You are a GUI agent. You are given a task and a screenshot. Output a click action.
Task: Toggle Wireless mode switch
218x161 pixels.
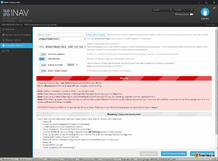coord(191,14)
